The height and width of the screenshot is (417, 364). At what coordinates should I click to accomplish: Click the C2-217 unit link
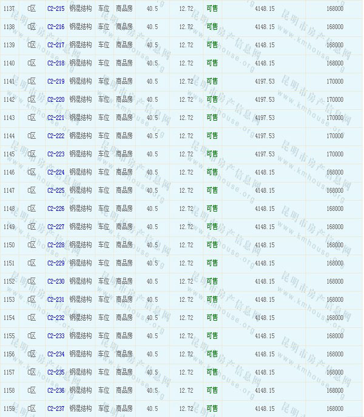coord(55,45)
